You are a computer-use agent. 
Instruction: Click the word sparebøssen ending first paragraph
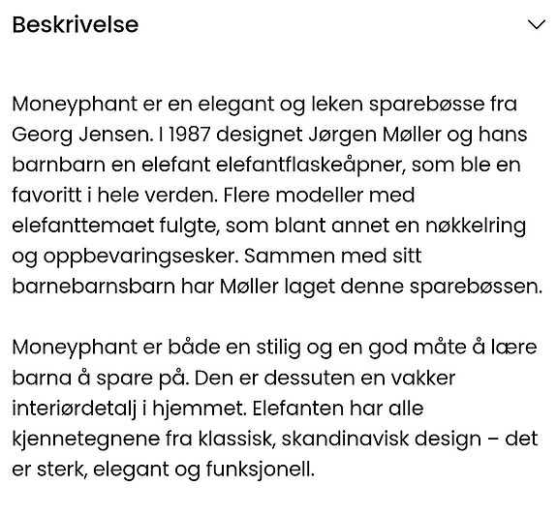click(476, 288)
